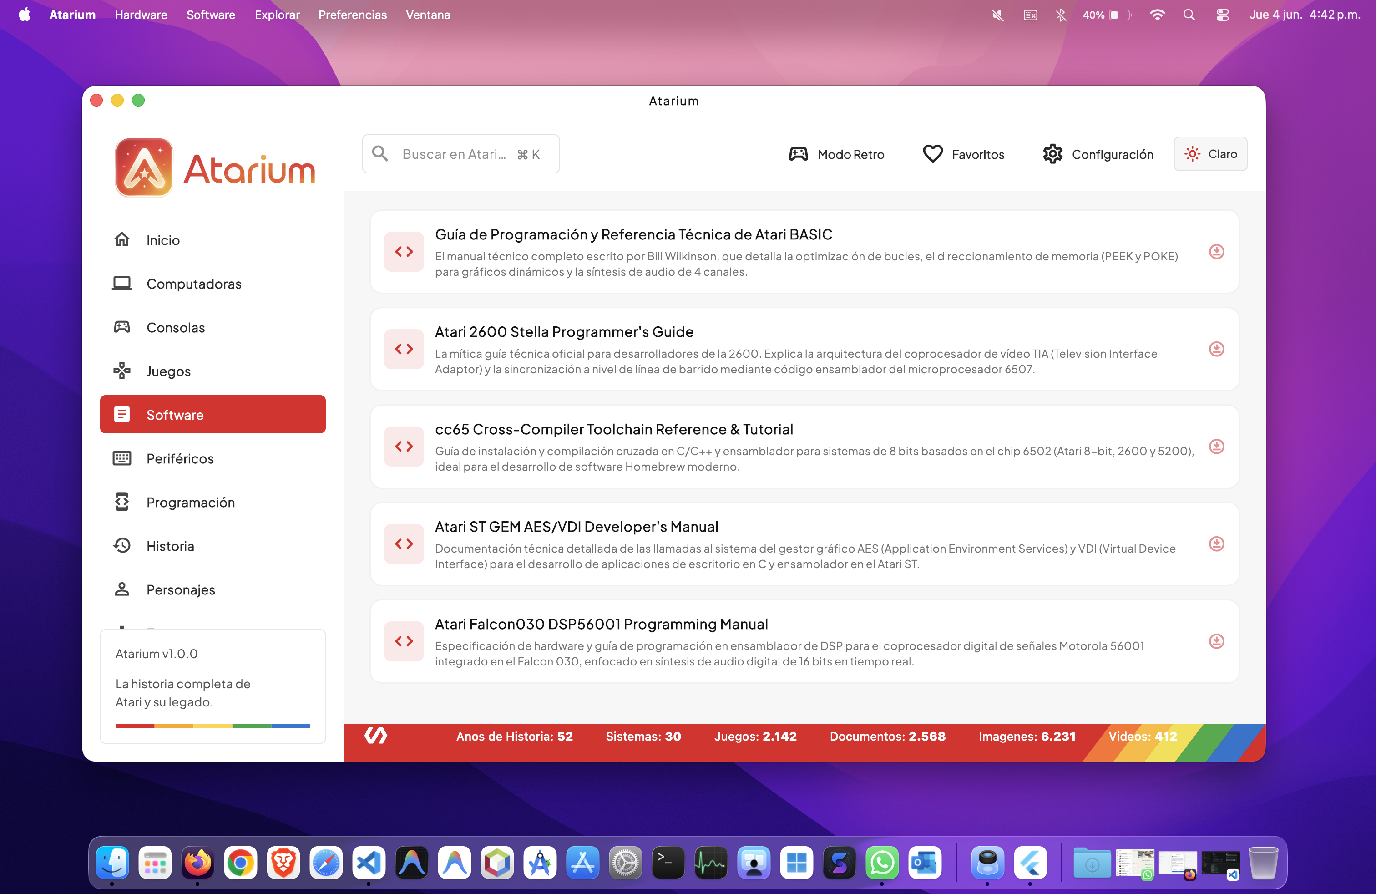
Task: Click code icon of Atari BASIC guide
Action: pos(404,252)
